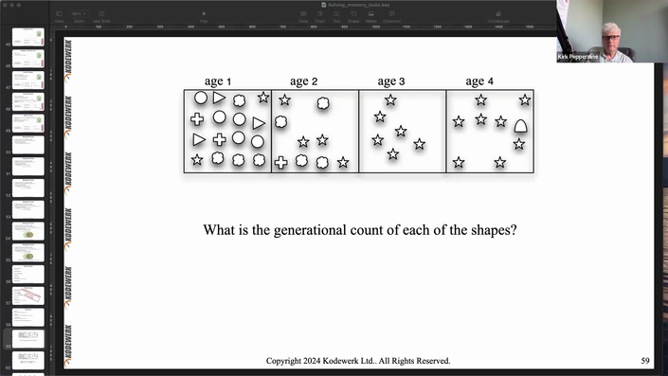Expand the Zoom percentage dropdown
The height and width of the screenshot is (376, 668).
80,14
